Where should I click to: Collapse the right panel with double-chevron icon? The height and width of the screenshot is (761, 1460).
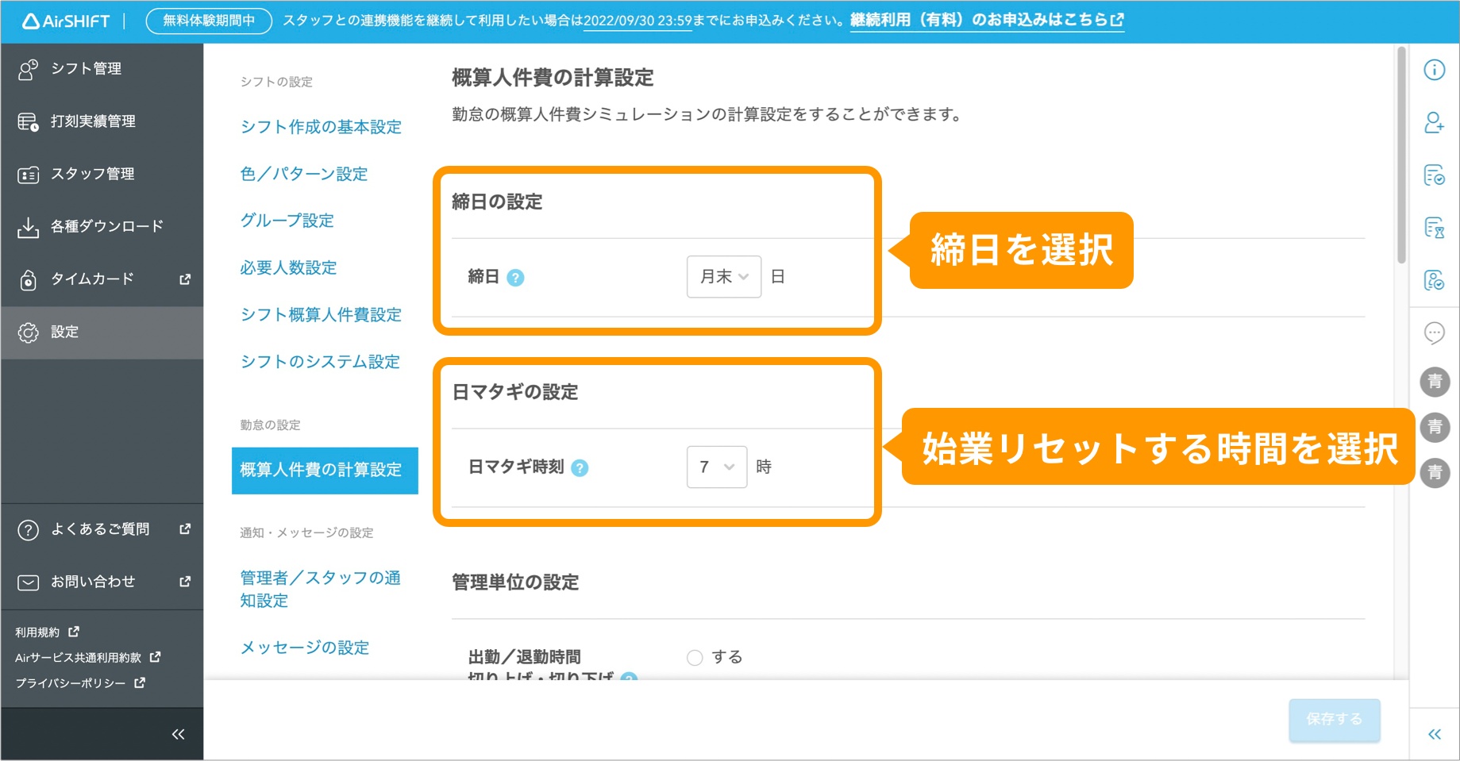(x=1434, y=734)
